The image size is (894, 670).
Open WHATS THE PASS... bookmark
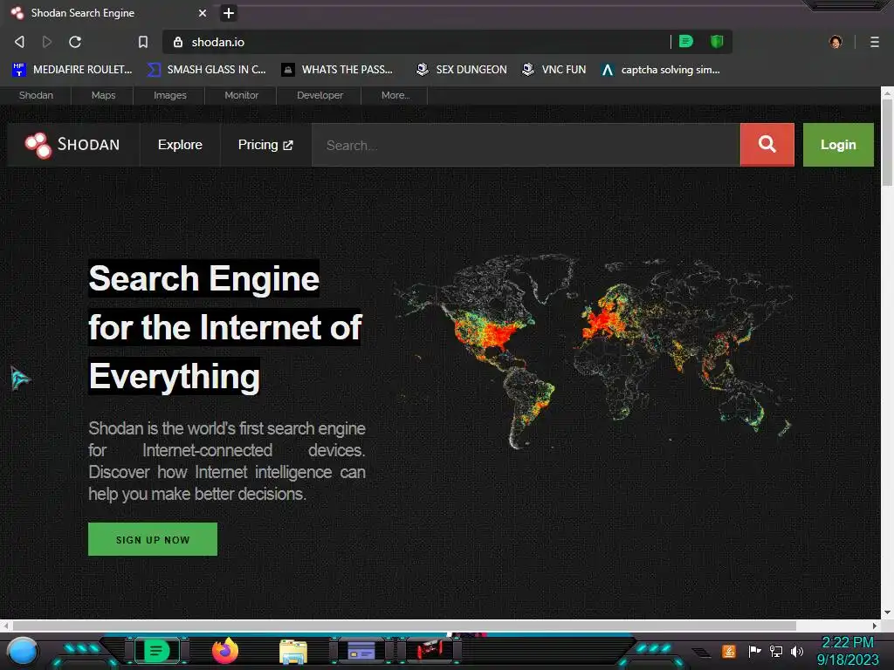click(338, 70)
